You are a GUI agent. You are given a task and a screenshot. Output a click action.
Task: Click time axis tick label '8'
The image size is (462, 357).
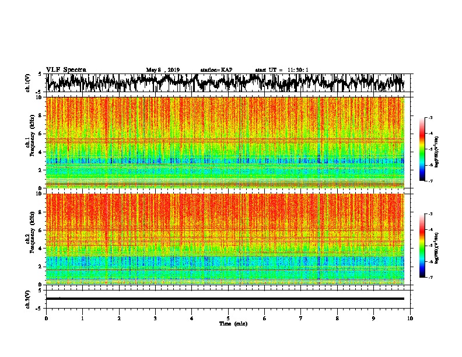(337, 318)
